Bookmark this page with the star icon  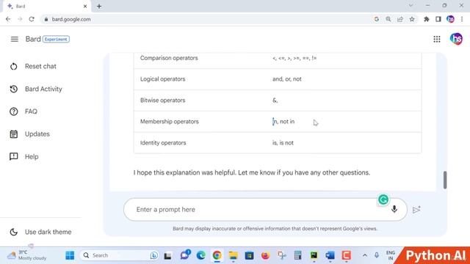click(x=412, y=19)
